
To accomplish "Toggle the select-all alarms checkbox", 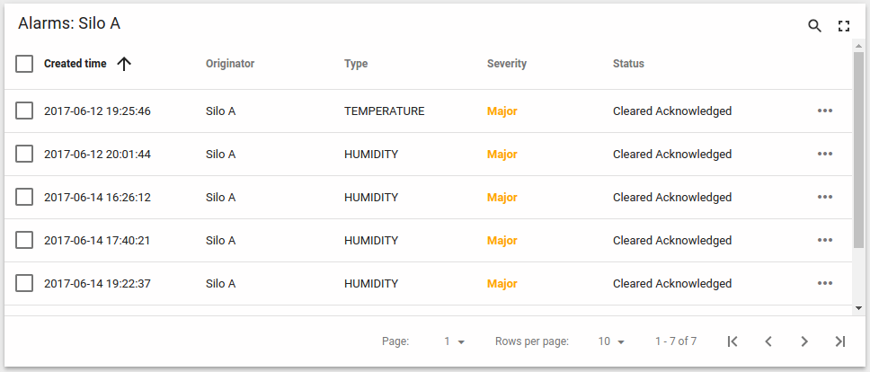I will (25, 64).
